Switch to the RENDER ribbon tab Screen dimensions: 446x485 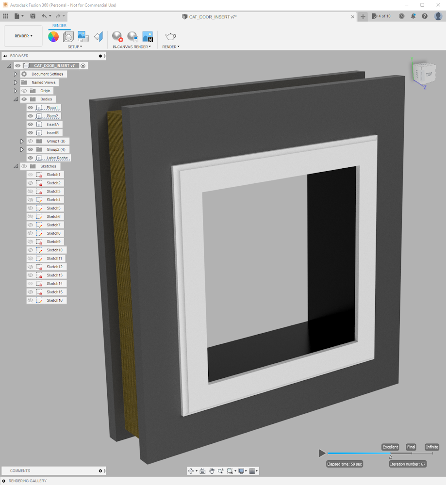(x=59, y=25)
